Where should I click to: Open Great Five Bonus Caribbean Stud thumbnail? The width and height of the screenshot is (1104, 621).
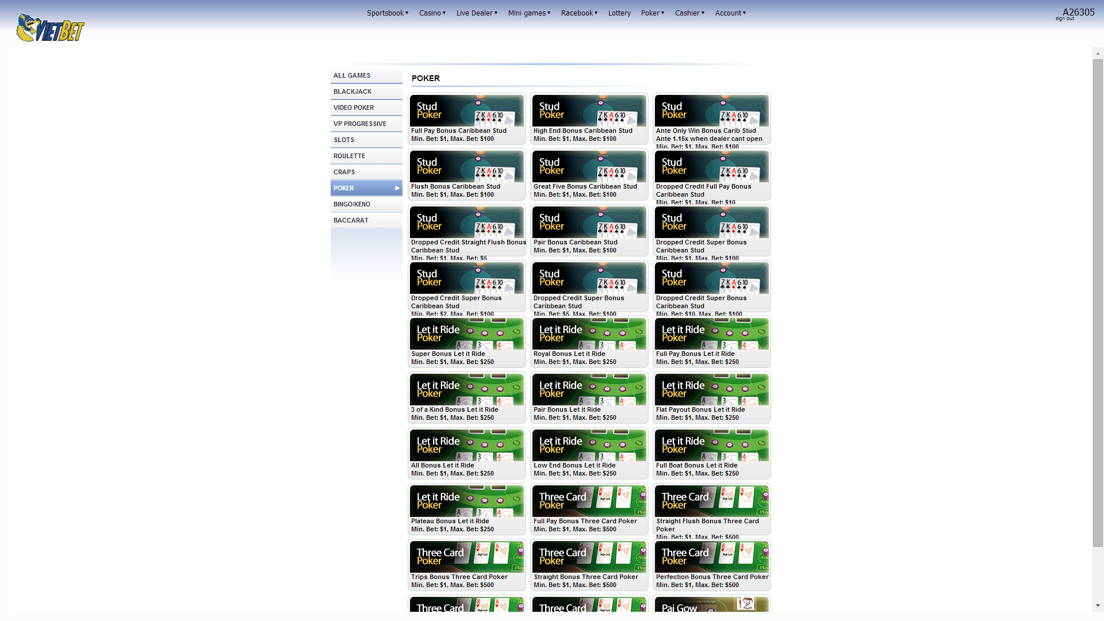tap(589, 167)
